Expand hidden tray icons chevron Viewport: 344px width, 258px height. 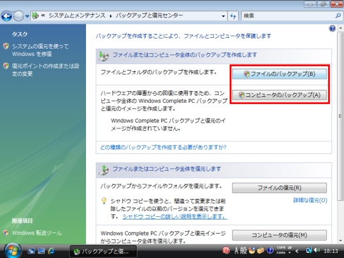click(x=297, y=251)
